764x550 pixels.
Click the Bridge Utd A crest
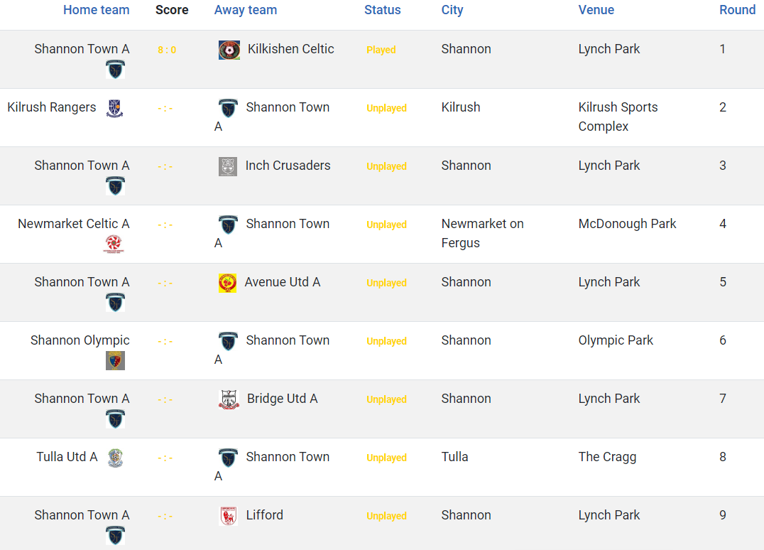coord(229,399)
